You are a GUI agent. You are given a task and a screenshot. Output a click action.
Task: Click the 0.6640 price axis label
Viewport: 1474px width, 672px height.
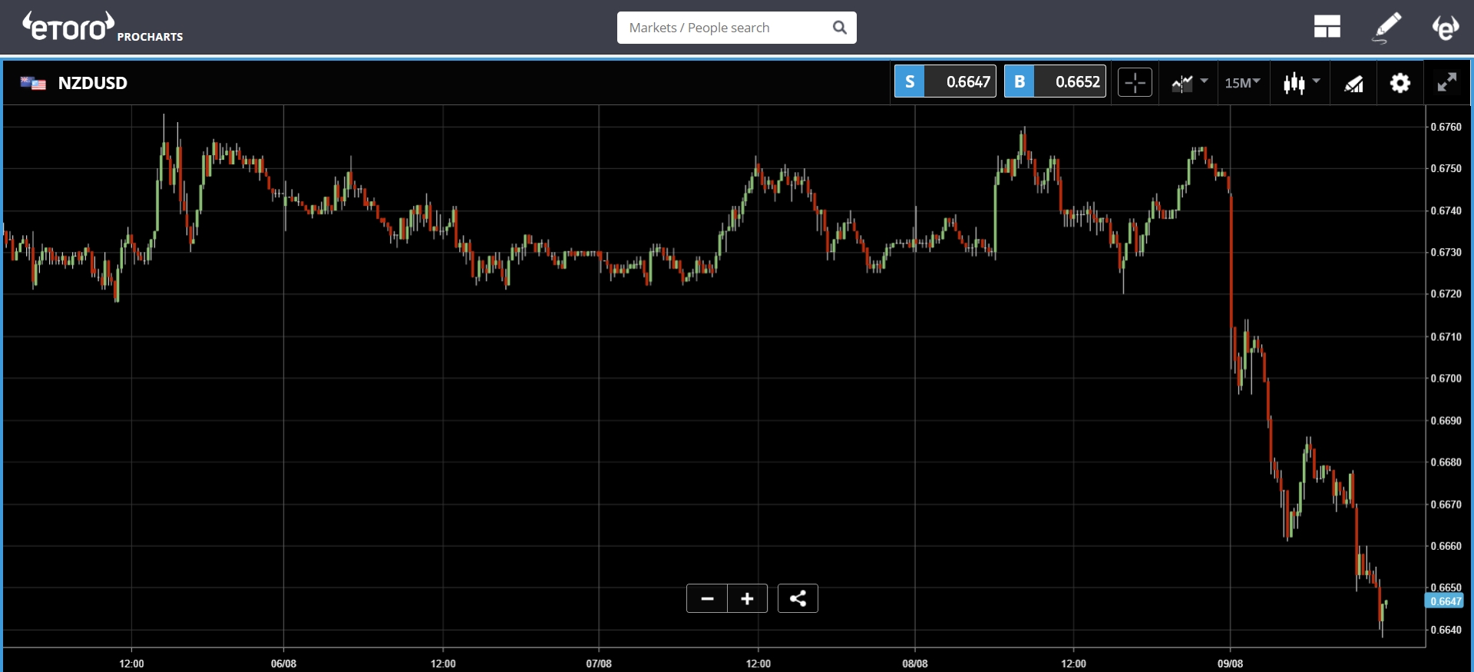1446,630
